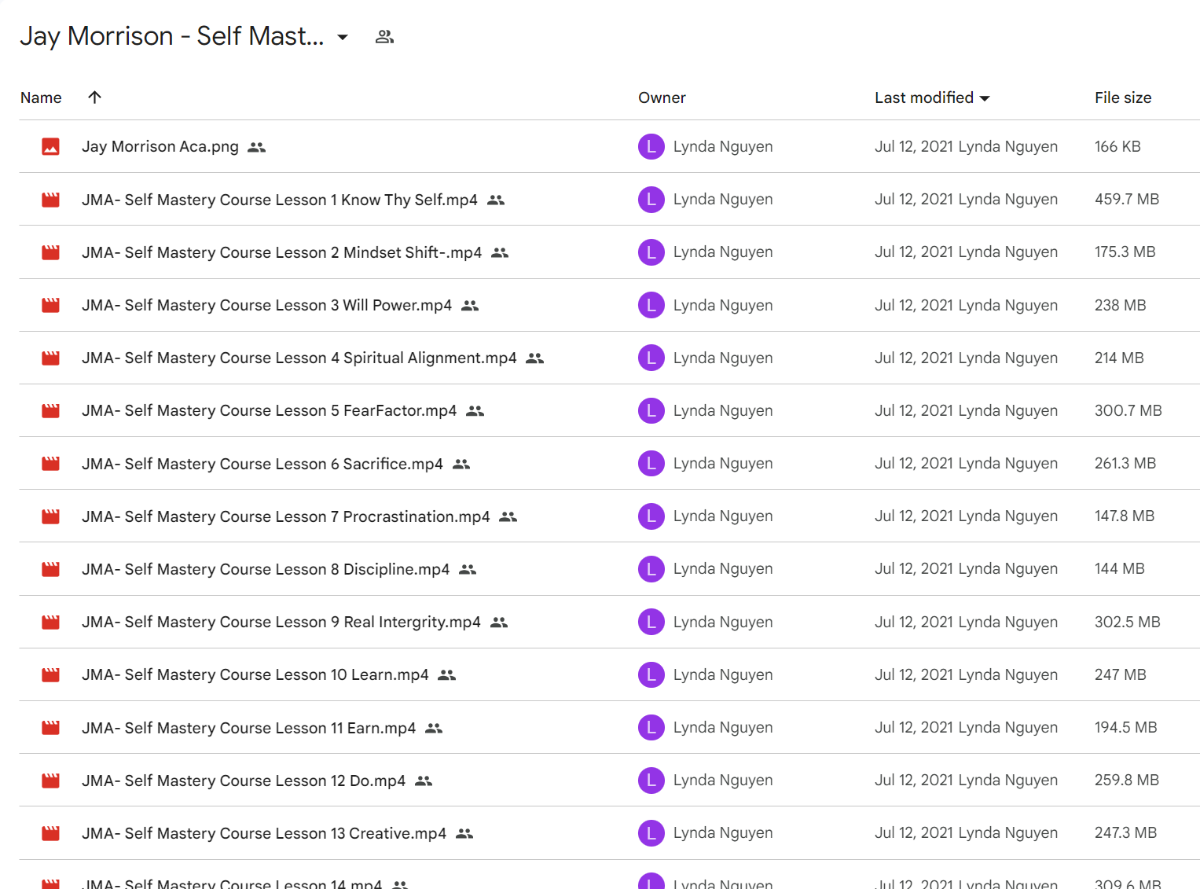Viewport: 1200px width, 889px height.
Task: Select Lesson 9 Real Intergrity.mp4 file name
Action: pyautogui.click(x=281, y=622)
